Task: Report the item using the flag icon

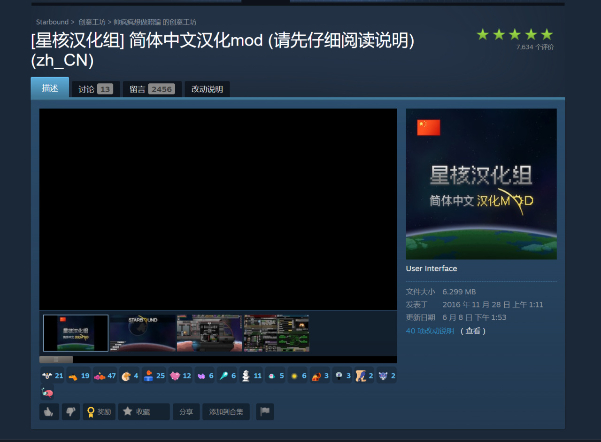Action: (265, 412)
